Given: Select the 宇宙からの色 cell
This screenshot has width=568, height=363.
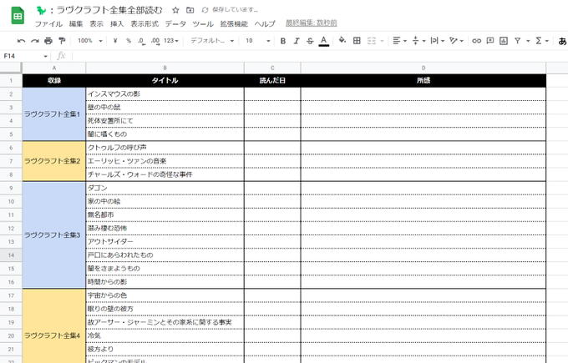Looking at the screenshot, I should tap(165, 295).
